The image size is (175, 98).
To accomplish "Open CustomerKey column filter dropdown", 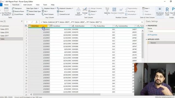I will [135, 26].
